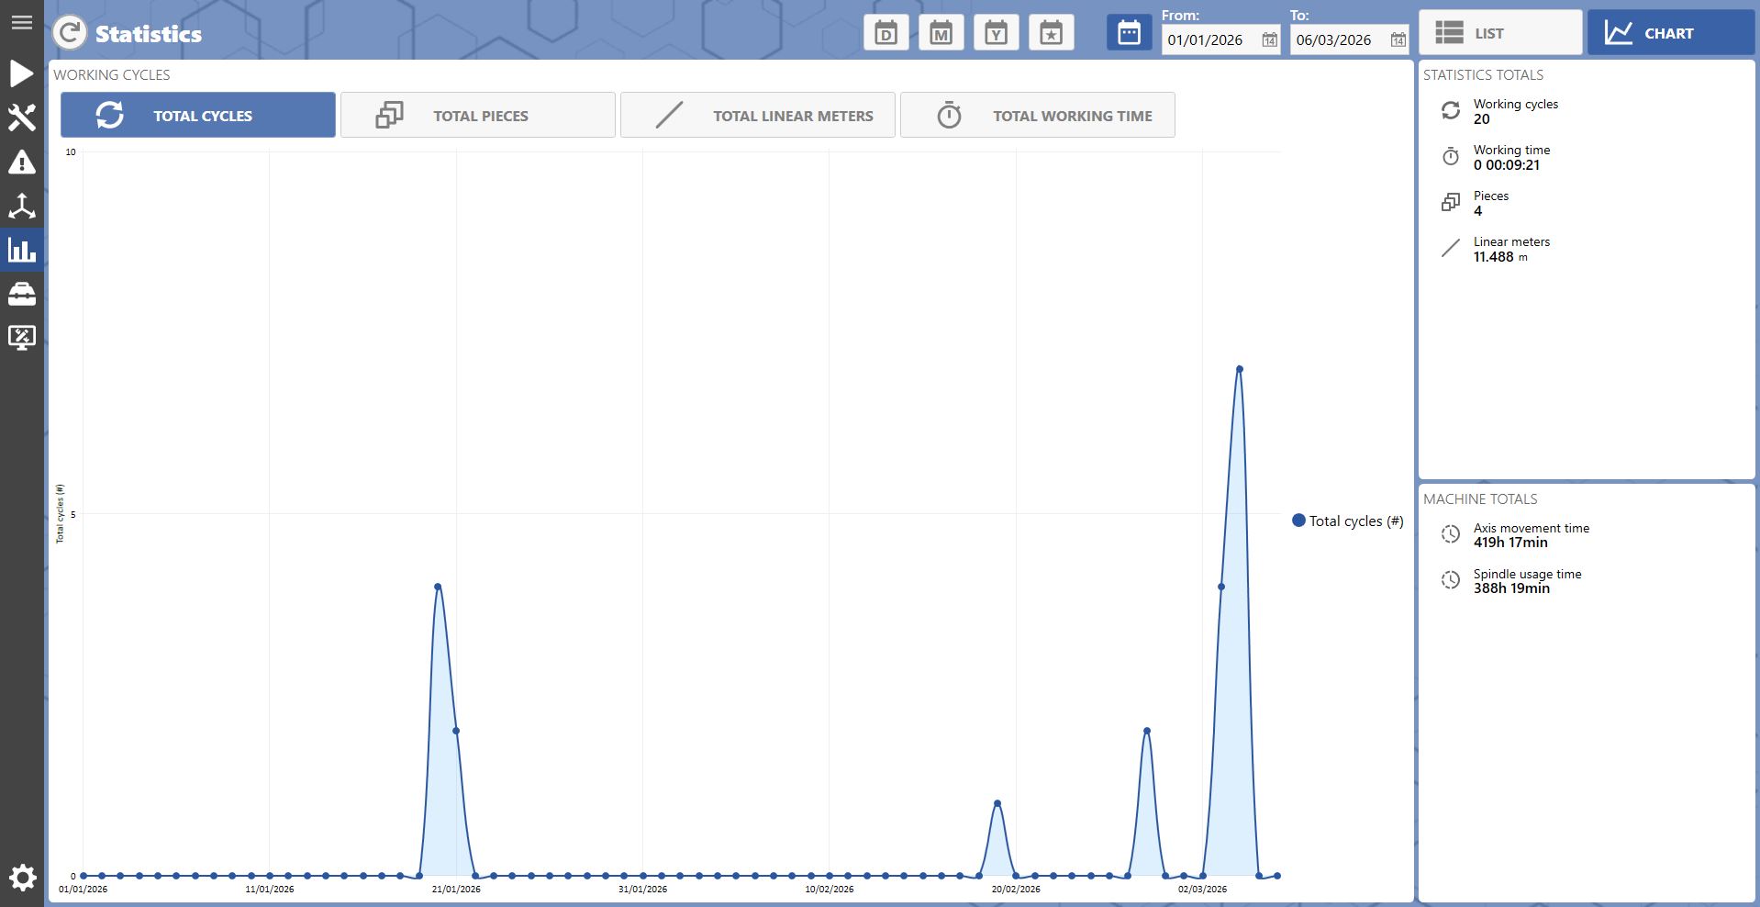Open the From date calendar picker
This screenshot has height=907, width=1760.
(x=1269, y=40)
